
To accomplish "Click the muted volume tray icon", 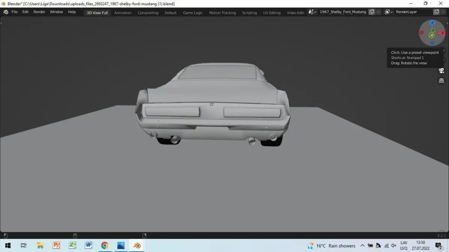I will pyautogui.click(x=394, y=246).
